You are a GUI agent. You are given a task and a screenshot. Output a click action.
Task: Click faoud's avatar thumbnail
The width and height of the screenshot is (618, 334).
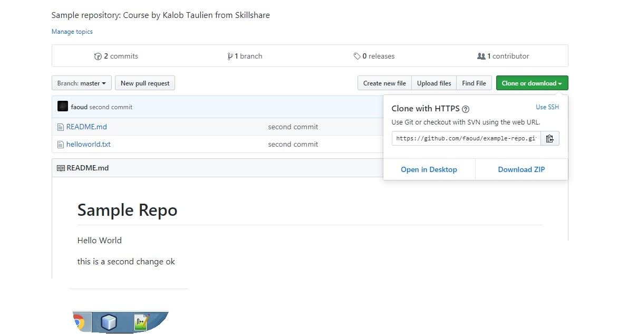coord(63,106)
